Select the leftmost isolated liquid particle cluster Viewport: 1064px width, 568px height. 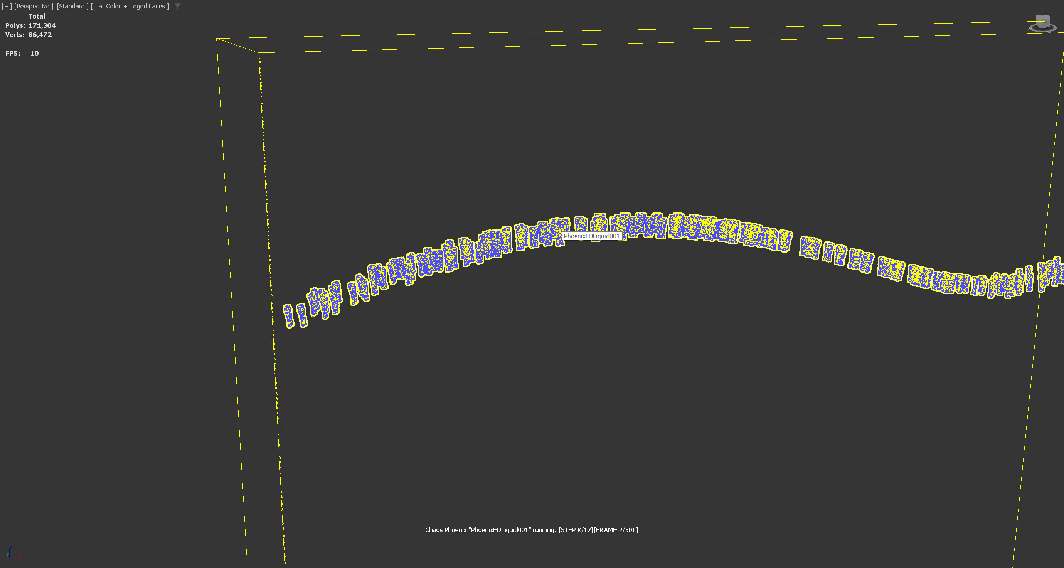tap(288, 316)
